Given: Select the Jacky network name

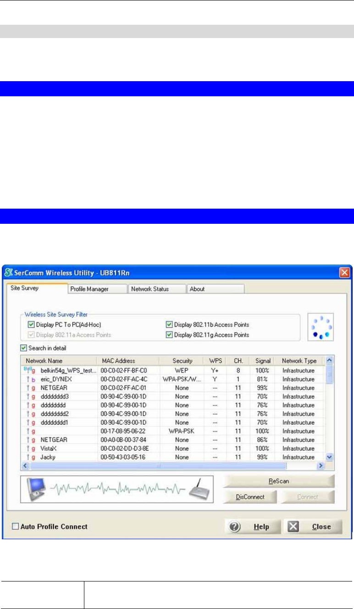Looking at the screenshot, I should coord(48,457).
